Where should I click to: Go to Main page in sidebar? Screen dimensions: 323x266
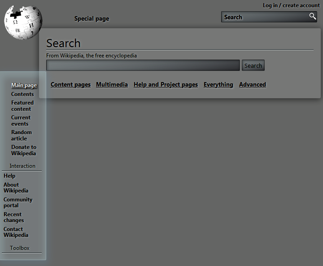coord(24,85)
